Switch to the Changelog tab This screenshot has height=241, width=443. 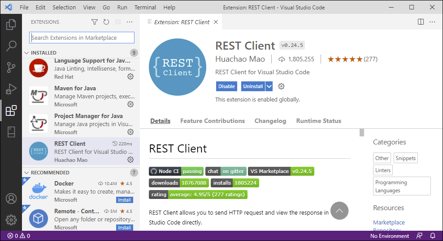click(270, 121)
